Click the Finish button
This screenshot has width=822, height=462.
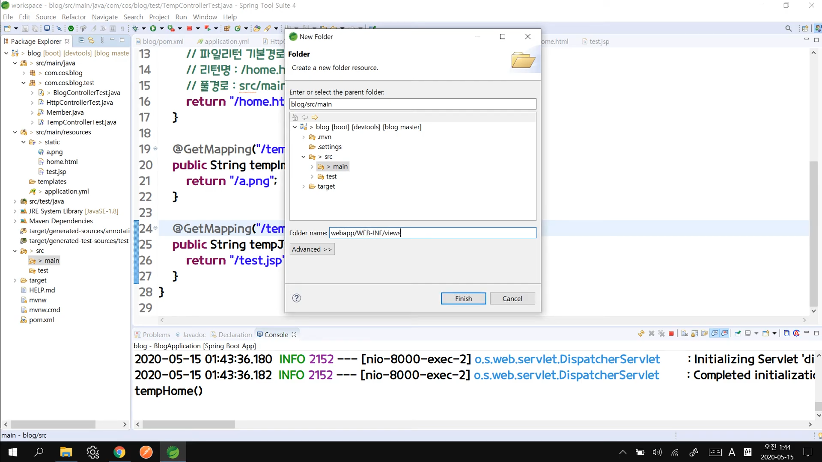pyautogui.click(x=463, y=299)
